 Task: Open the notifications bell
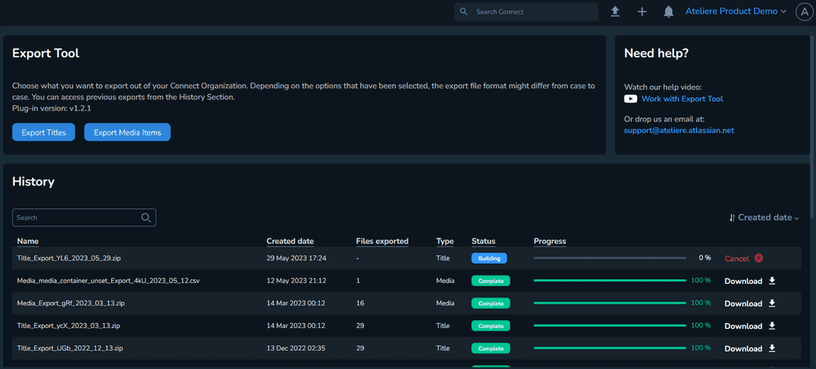click(x=669, y=12)
